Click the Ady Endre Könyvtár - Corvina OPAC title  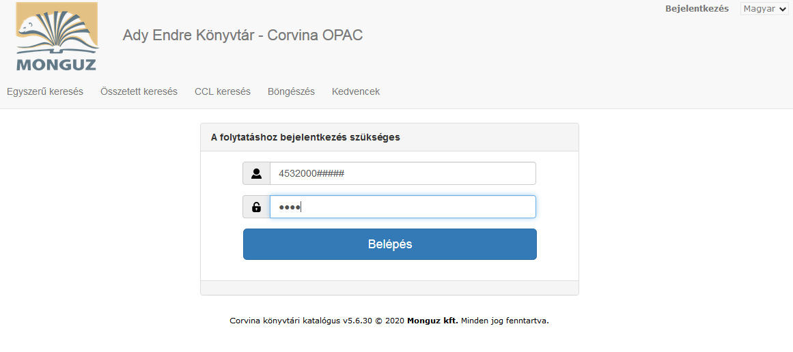click(242, 35)
